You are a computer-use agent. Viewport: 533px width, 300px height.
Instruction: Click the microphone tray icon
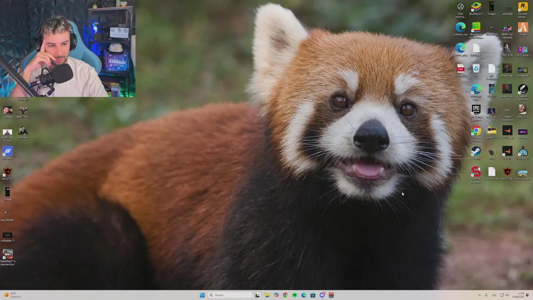(x=486, y=295)
